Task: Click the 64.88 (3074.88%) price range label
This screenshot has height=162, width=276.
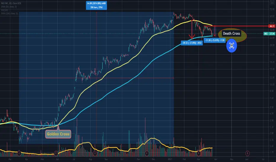Action: click(97, 5)
